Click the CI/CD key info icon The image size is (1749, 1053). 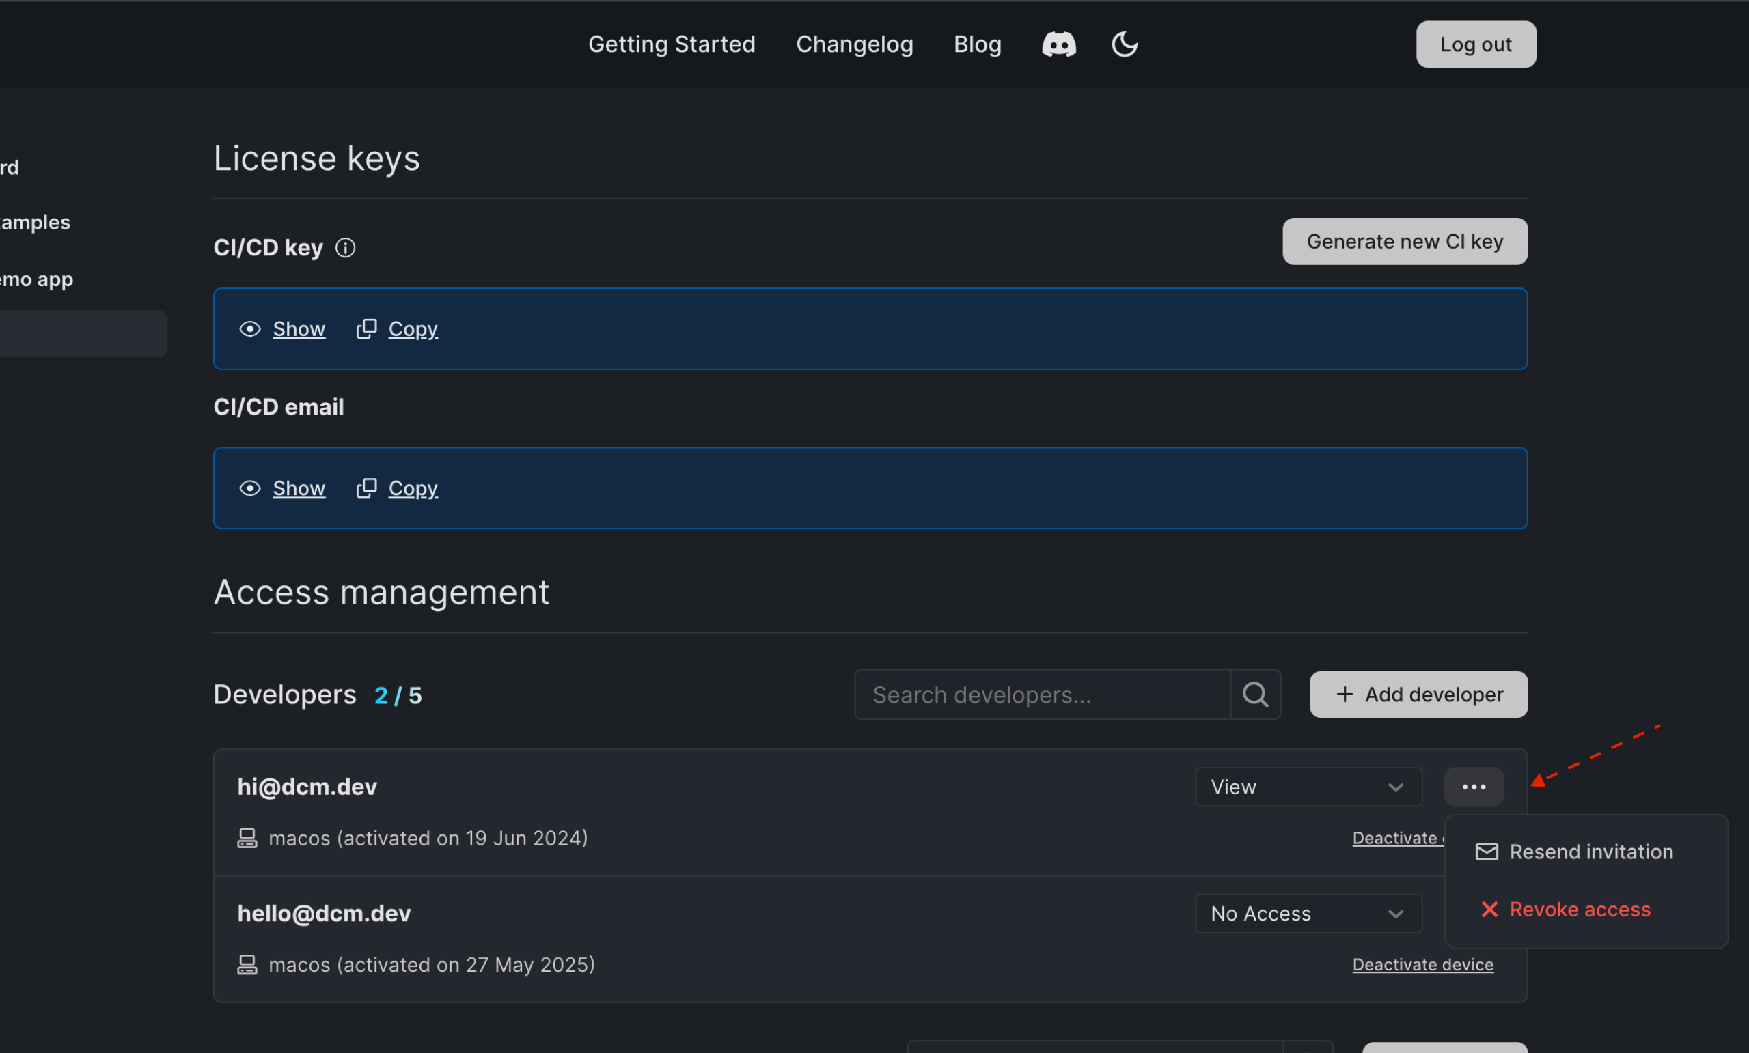tap(346, 248)
